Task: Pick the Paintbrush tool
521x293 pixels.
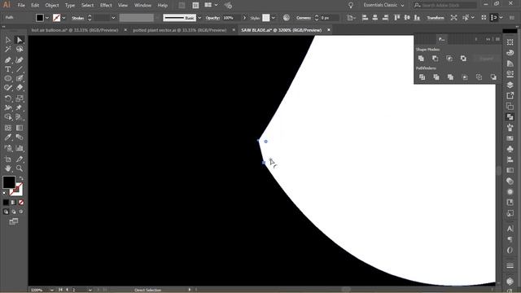Action: [x=20, y=79]
